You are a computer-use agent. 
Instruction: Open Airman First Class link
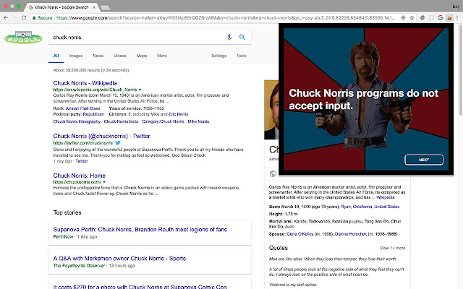[x=82, y=108]
